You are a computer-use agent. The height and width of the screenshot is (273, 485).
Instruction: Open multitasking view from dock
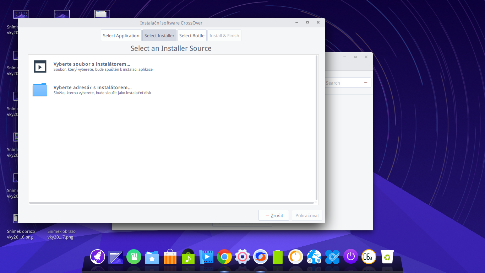(x=116, y=257)
